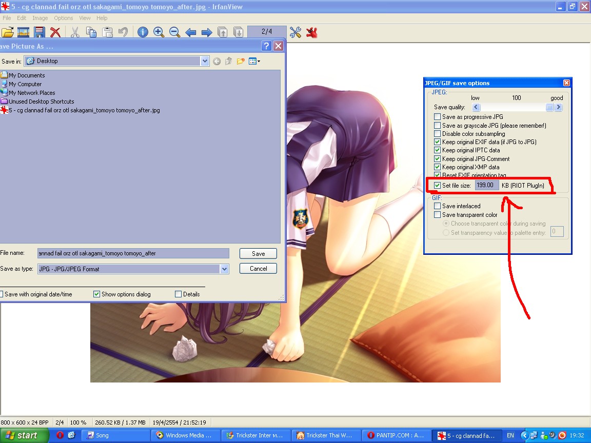Open the Edit menu

(22, 18)
